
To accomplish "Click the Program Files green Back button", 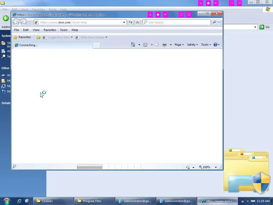I will tap(6, 18).
